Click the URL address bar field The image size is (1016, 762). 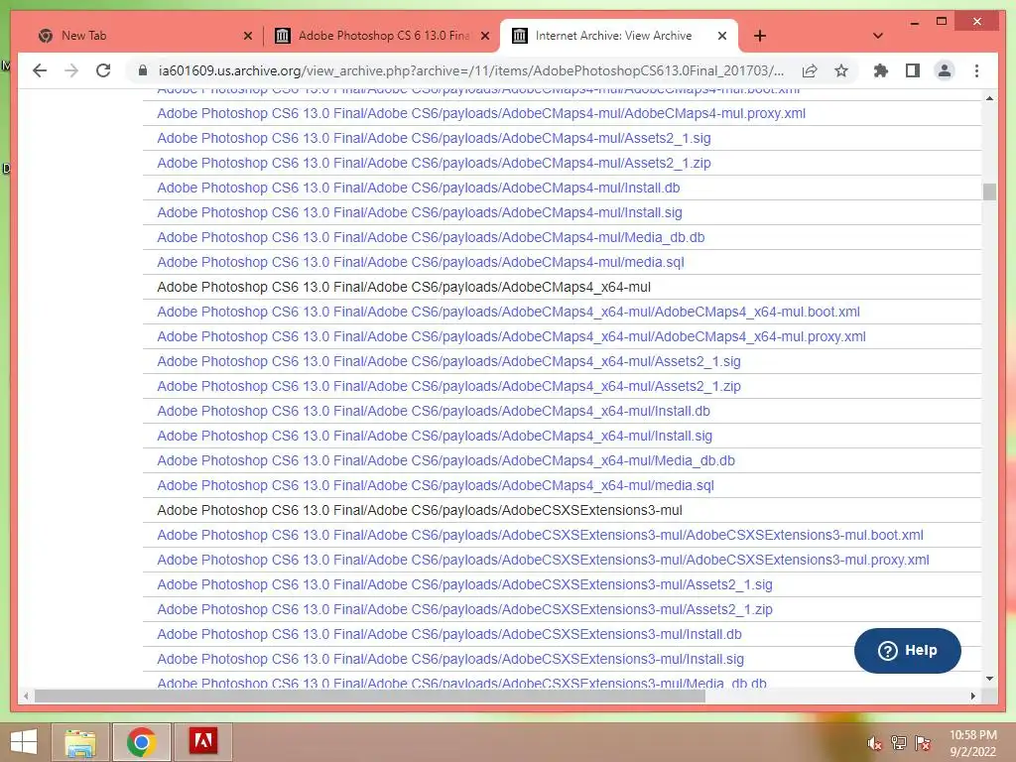(471, 70)
